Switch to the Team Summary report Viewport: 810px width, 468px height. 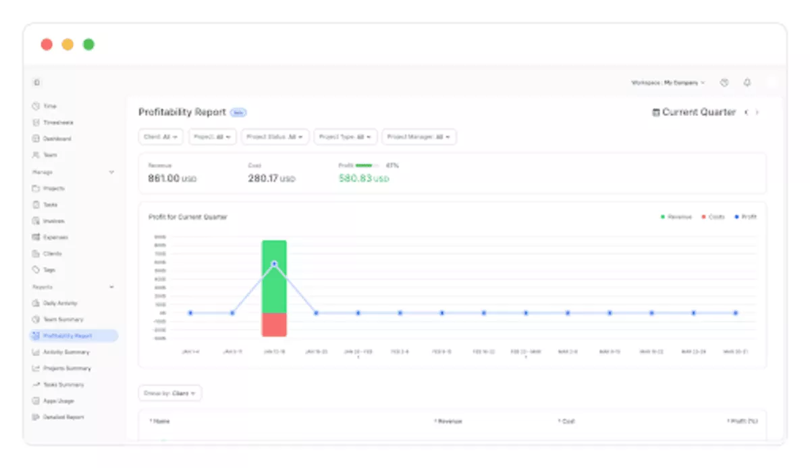[59, 319]
